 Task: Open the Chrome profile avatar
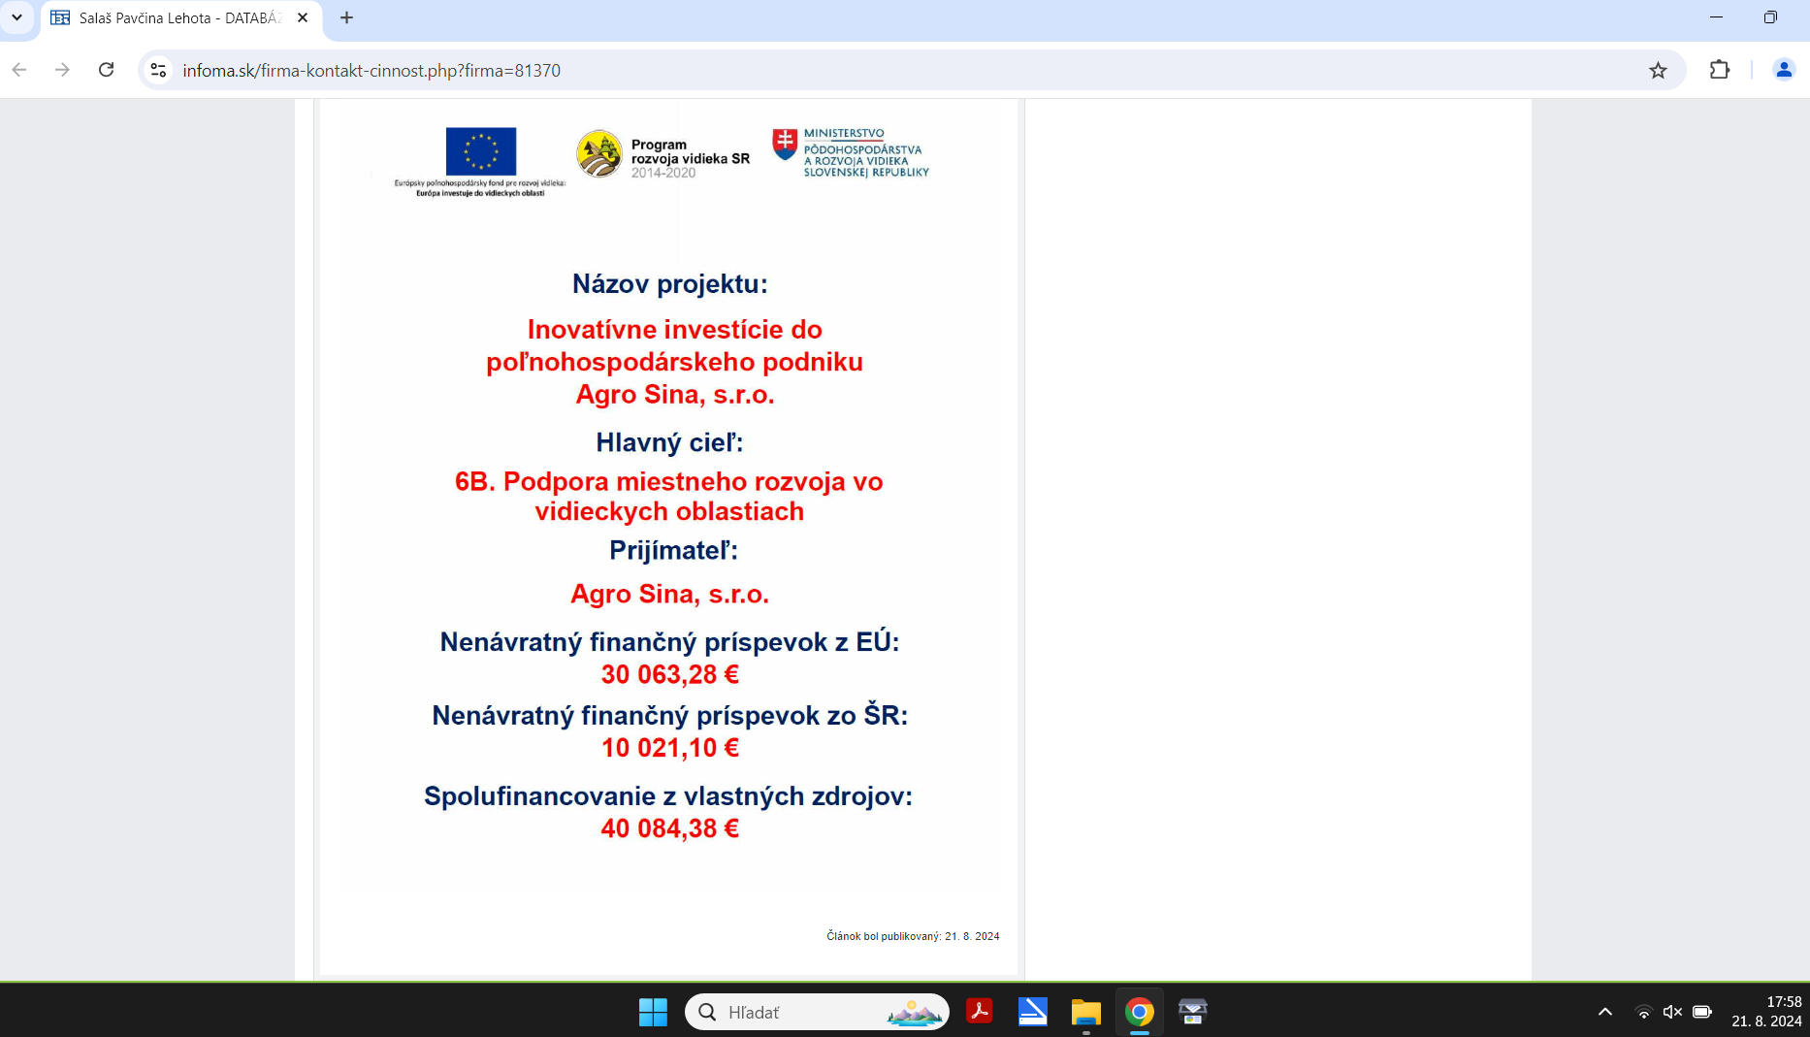coord(1784,70)
